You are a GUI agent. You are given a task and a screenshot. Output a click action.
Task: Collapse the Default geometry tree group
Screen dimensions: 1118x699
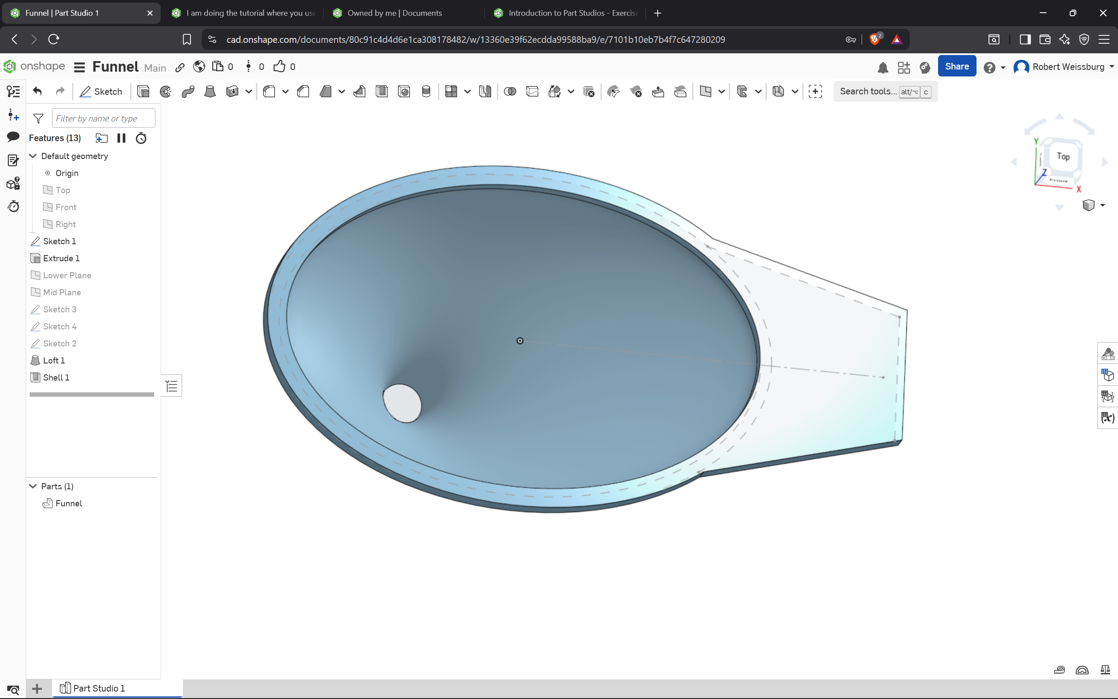pos(33,156)
